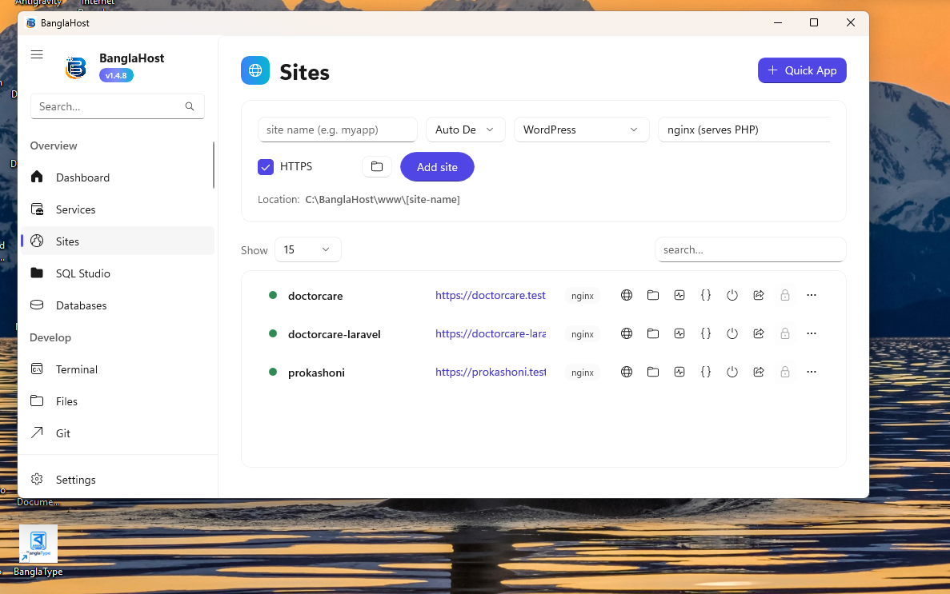Click the prokashoni site name
The width and height of the screenshot is (950, 594).
tap(316, 373)
